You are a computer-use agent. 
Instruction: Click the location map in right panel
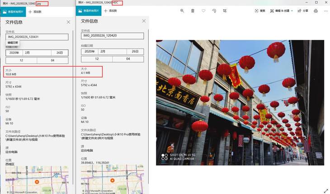click(x=112, y=178)
